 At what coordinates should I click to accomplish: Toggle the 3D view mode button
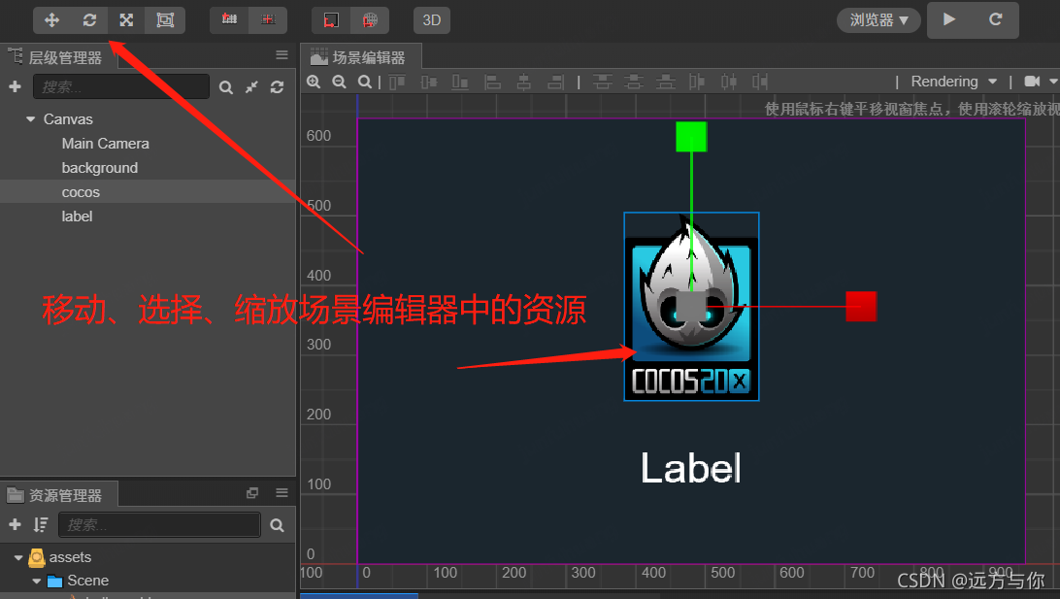click(431, 20)
